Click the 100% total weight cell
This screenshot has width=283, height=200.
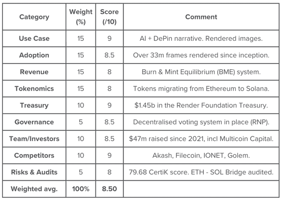(x=81, y=189)
